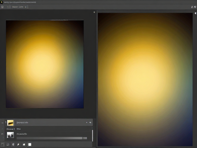Viewport: 197px width, 148px height.
Task: Toggle visibility for the grayscale thumbnail layer row
Action: (x=2, y=134)
